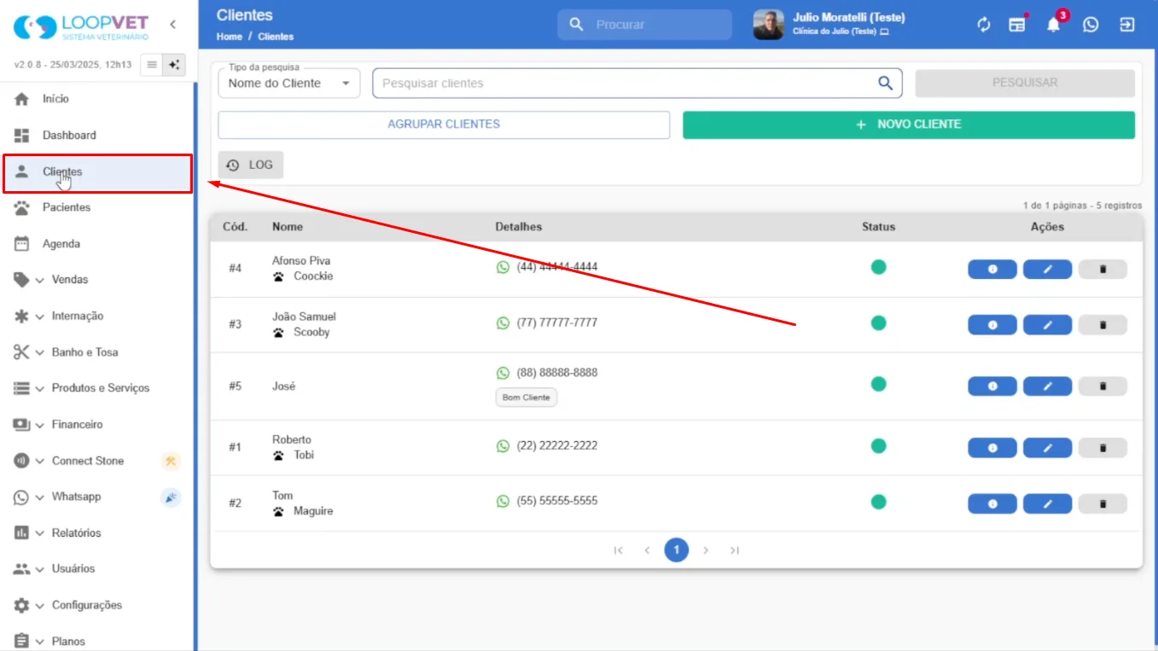
Task: Open WhatsApp chat for (44) 44444-4444
Action: [x=503, y=267]
